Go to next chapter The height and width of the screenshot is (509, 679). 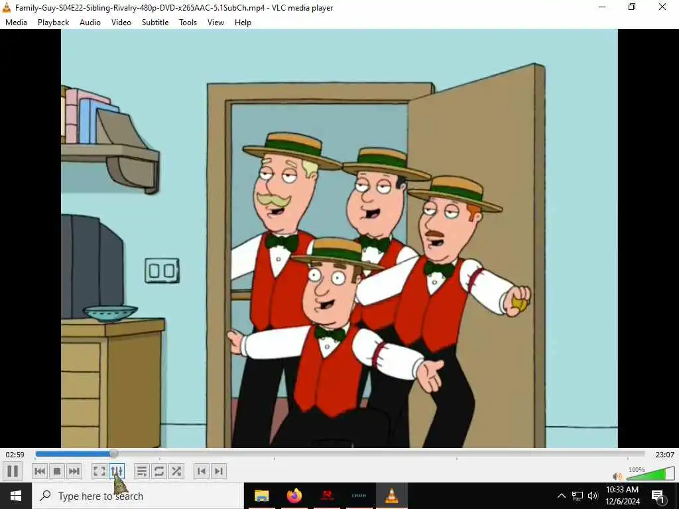pyautogui.click(x=219, y=471)
